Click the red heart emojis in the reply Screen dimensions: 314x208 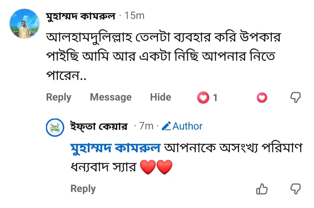[x=156, y=167]
